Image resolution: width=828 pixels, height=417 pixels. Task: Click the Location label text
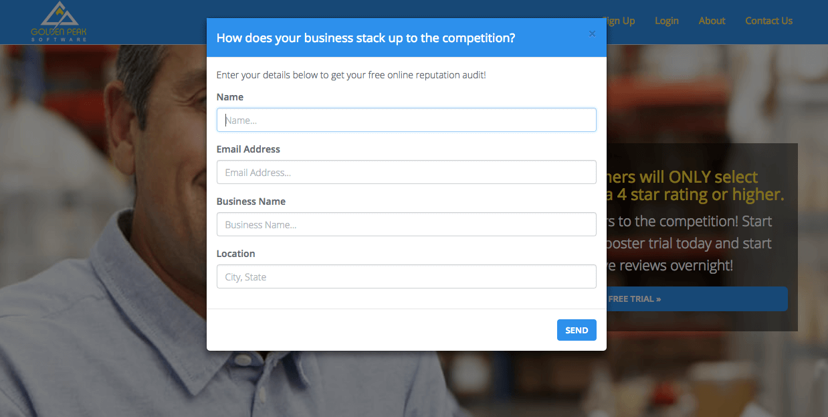(235, 254)
